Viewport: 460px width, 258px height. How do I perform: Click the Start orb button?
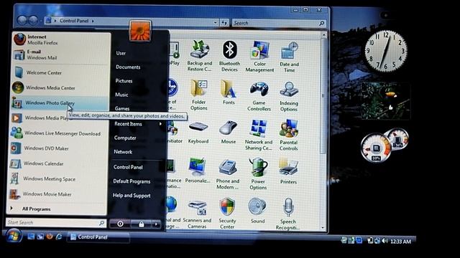pyautogui.click(x=13, y=236)
